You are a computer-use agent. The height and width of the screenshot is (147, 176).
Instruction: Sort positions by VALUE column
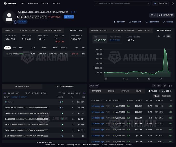click(64, 48)
